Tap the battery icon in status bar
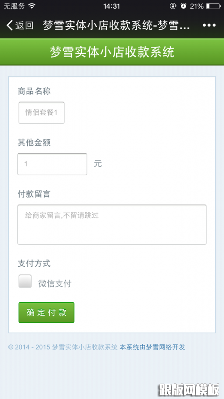Viewport: 224px width, 399px height. click(213, 6)
